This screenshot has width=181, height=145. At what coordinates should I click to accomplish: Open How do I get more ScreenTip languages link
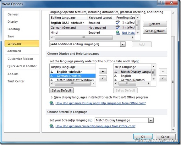point(95,126)
